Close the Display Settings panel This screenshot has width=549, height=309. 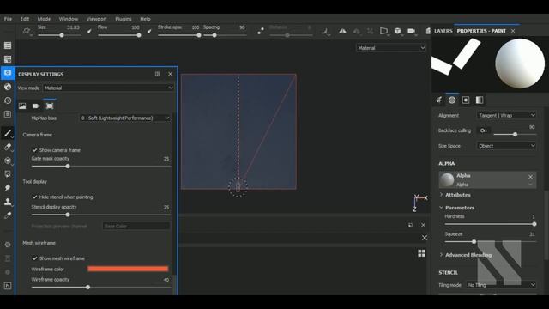170,74
